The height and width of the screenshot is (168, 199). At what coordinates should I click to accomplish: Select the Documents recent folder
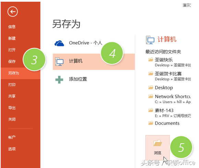coord(164,123)
